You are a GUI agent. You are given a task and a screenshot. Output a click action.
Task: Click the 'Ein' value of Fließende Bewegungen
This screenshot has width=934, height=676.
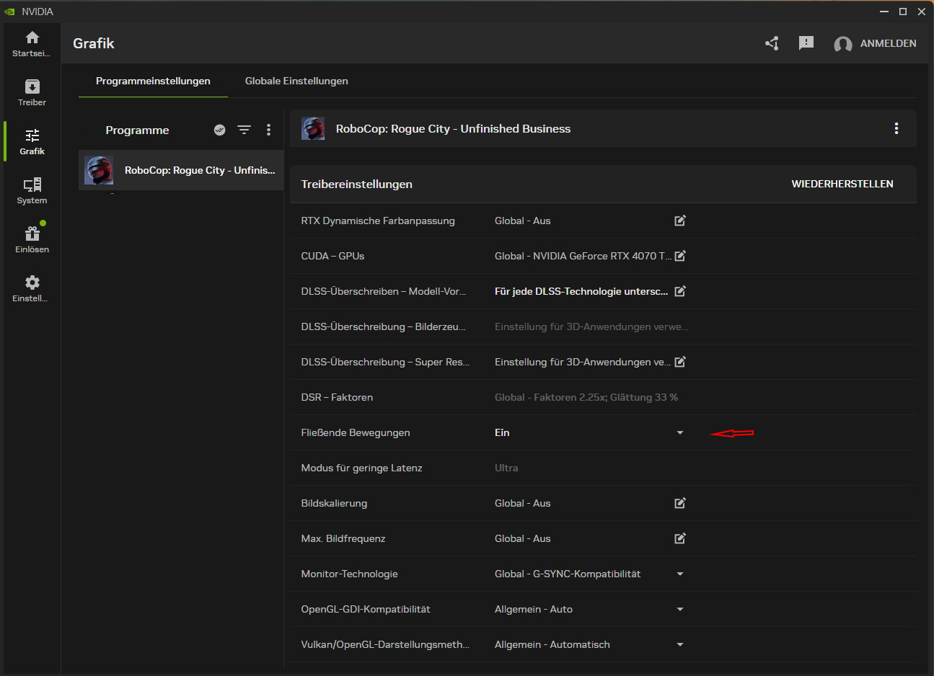tap(502, 432)
